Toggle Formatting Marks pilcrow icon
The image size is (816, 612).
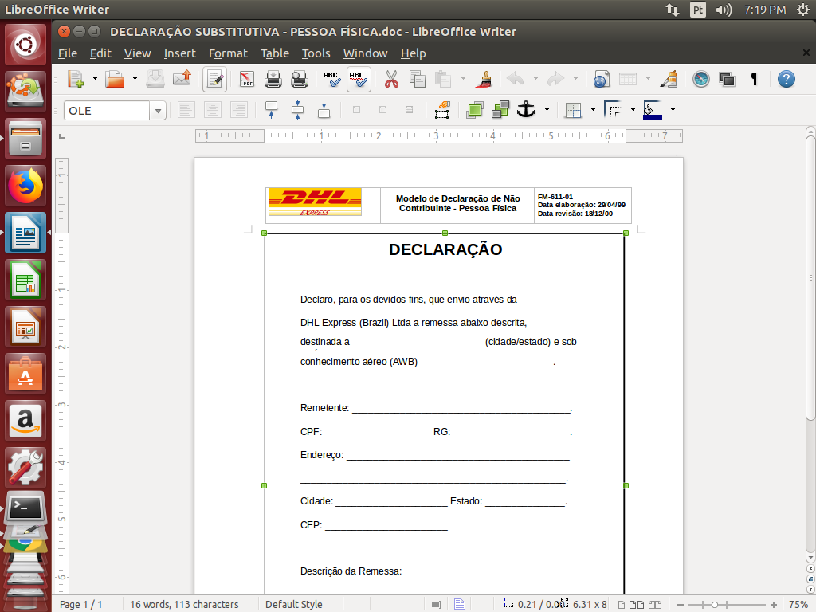[754, 79]
